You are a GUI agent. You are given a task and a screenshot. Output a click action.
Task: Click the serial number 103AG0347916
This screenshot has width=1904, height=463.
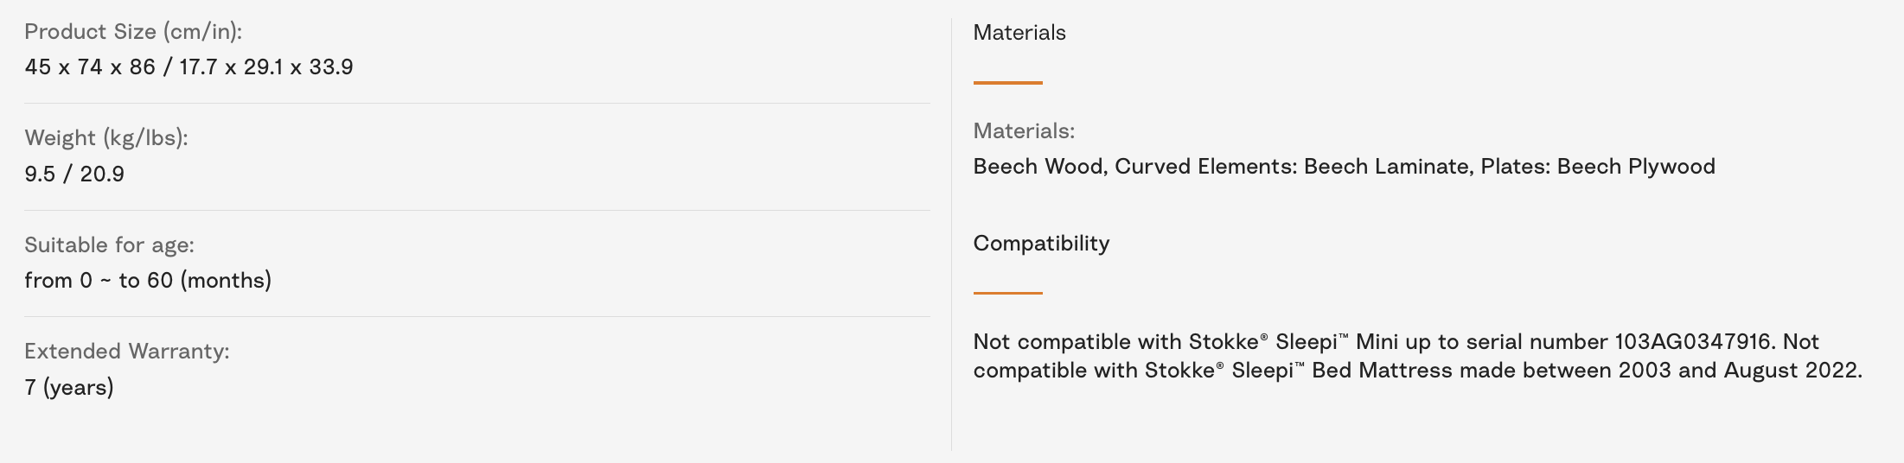(x=1694, y=342)
